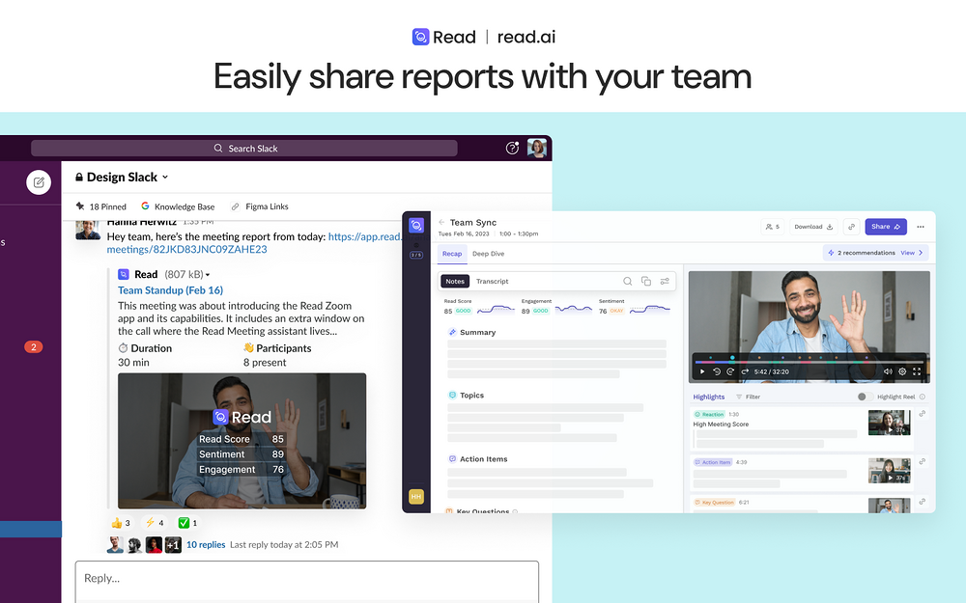Open Team Standup (Feb 16) link
966x603 pixels.
tap(171, 290)
